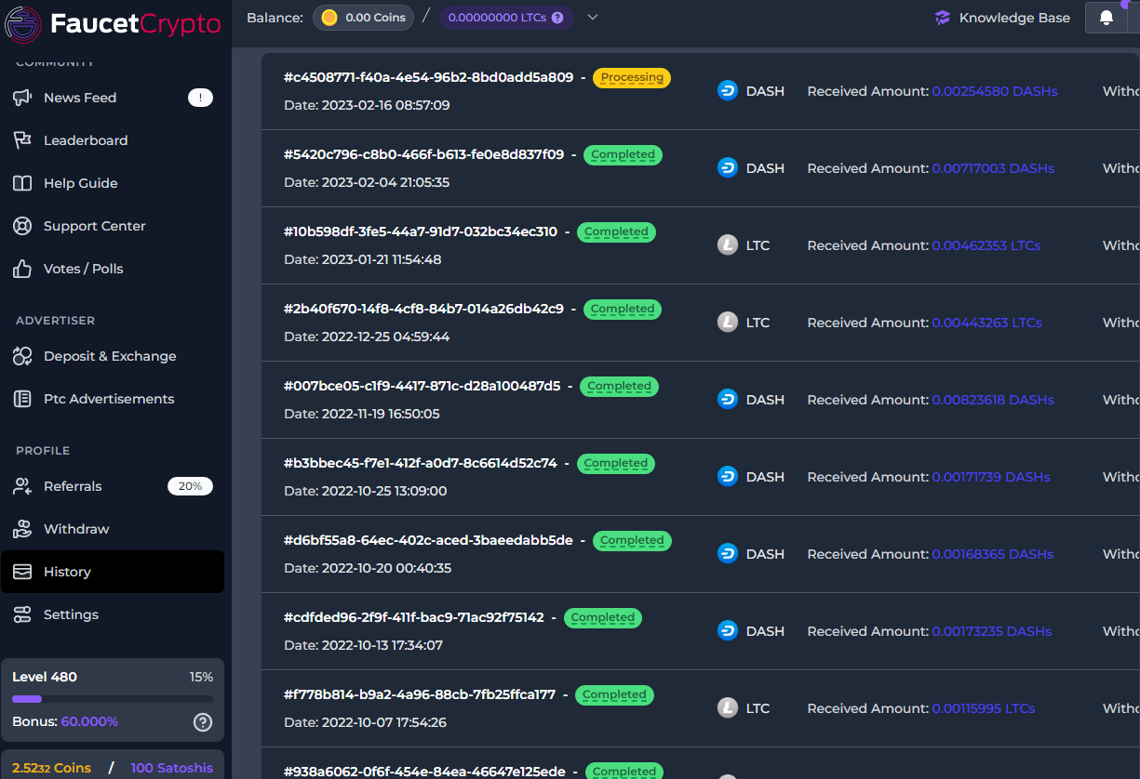Click the FaucetCrypto logo icon
This screenshot has height=779, width=1140.
click(23, 23)
